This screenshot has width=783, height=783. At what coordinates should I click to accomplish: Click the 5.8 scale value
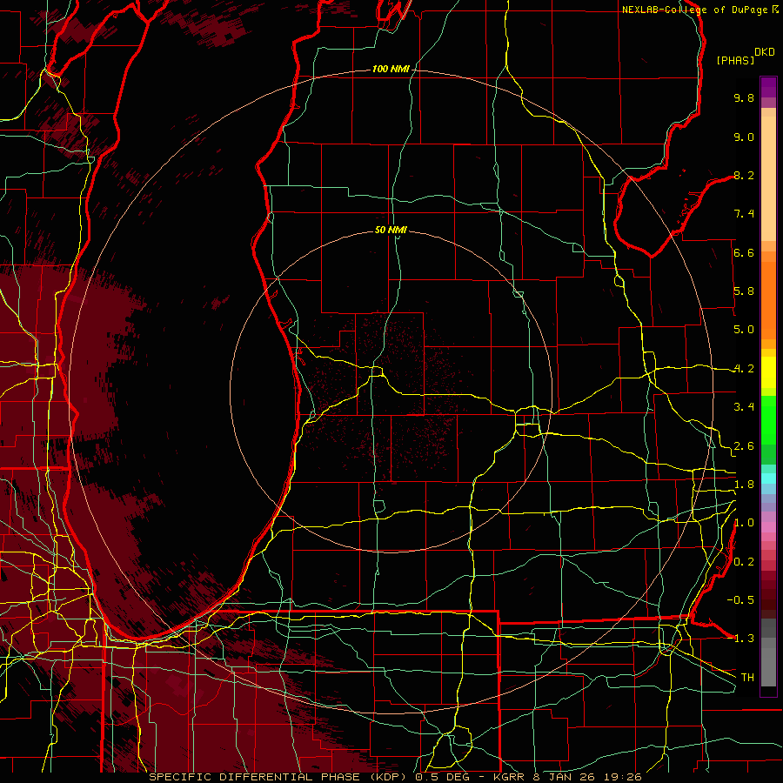[744, 291]
